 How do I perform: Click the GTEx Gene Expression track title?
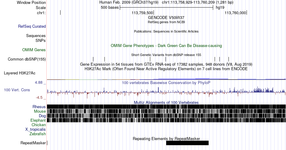point(166,64)
